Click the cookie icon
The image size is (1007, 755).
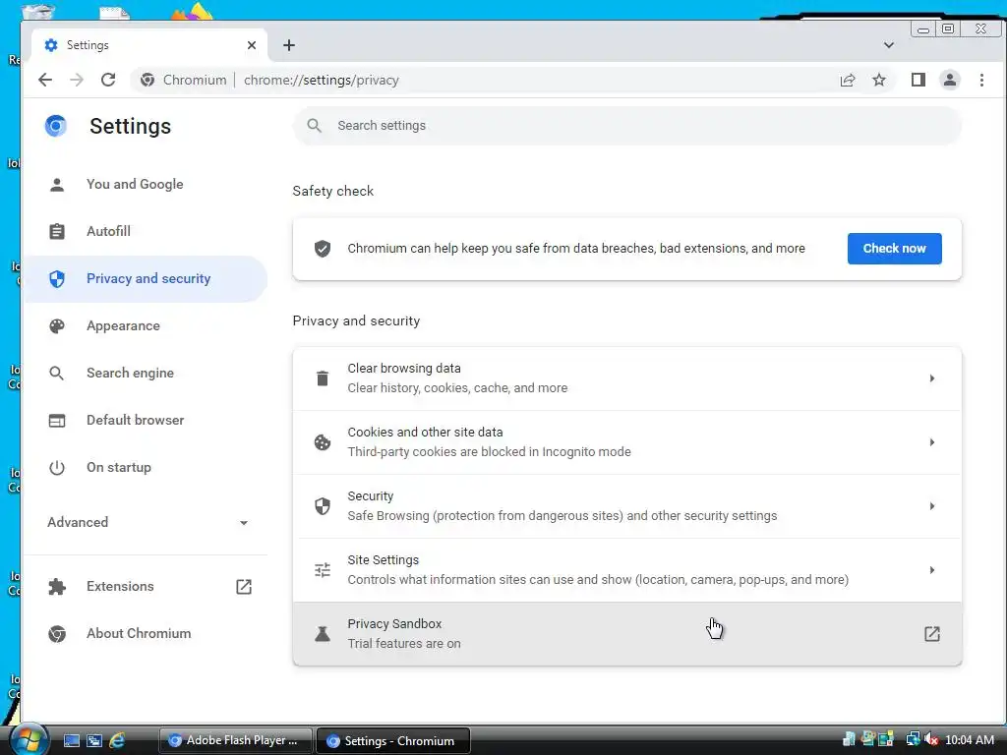click(323, 442)
